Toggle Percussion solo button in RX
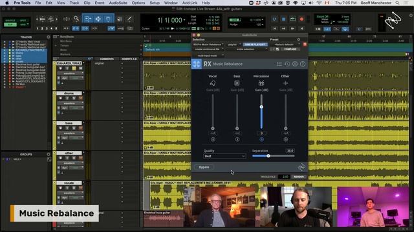The width and height of the screenshot is (414, 232). [x=261, y=139]
